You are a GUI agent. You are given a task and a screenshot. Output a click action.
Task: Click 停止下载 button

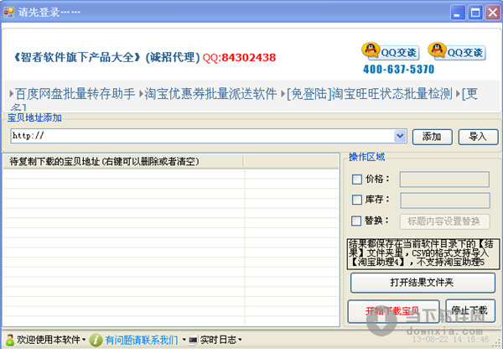(470, 311)
